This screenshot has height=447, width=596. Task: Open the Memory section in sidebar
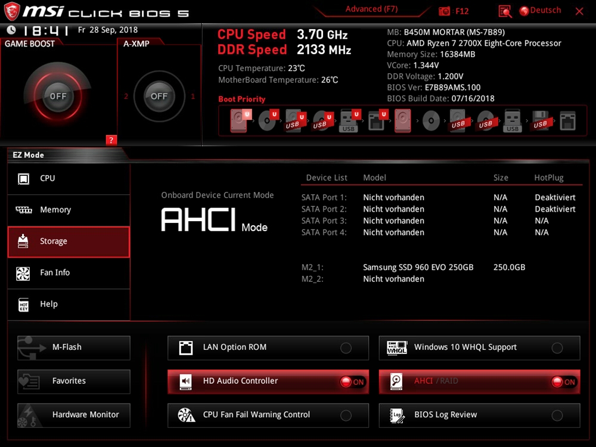tap(69, 210)
